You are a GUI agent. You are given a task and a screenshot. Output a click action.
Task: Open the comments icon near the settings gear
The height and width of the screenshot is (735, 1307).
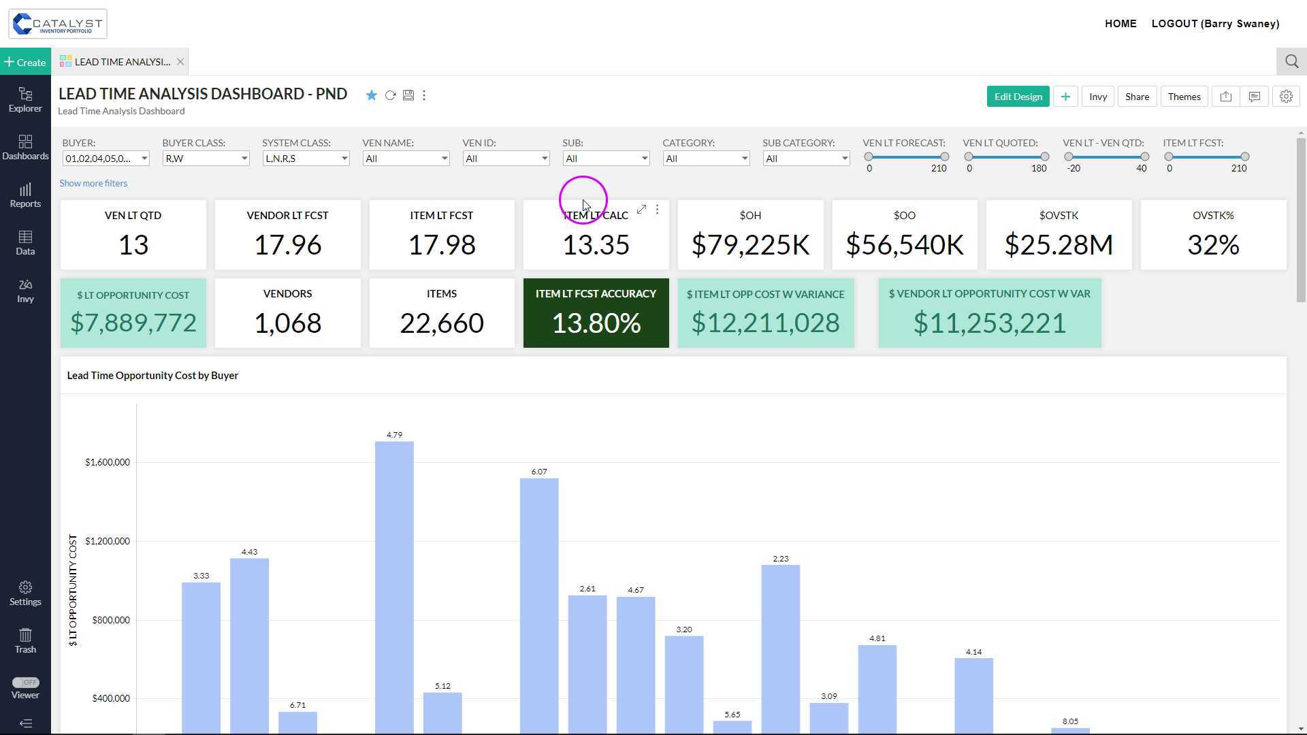click(x=1254, y=96)
